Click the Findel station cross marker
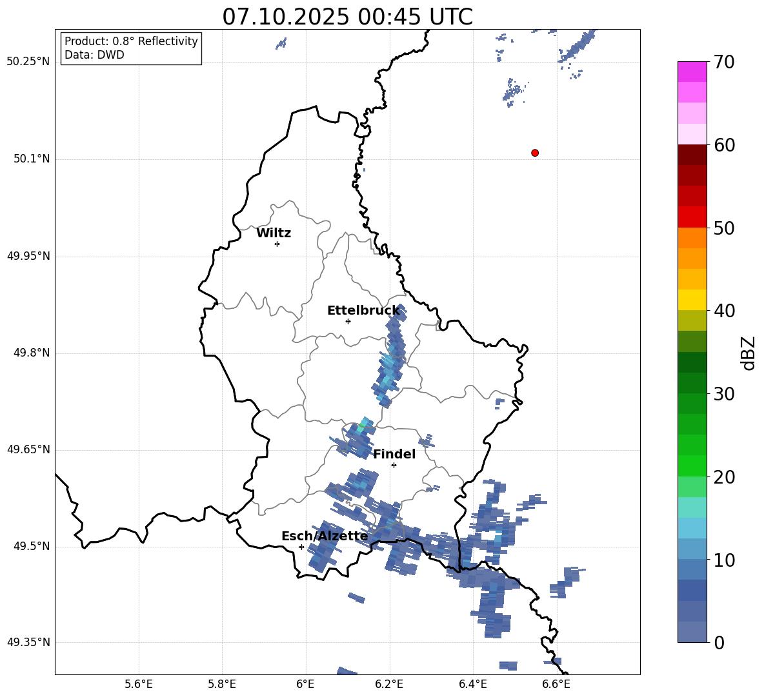The image size is (764, 697). click(x=394, y=466)
